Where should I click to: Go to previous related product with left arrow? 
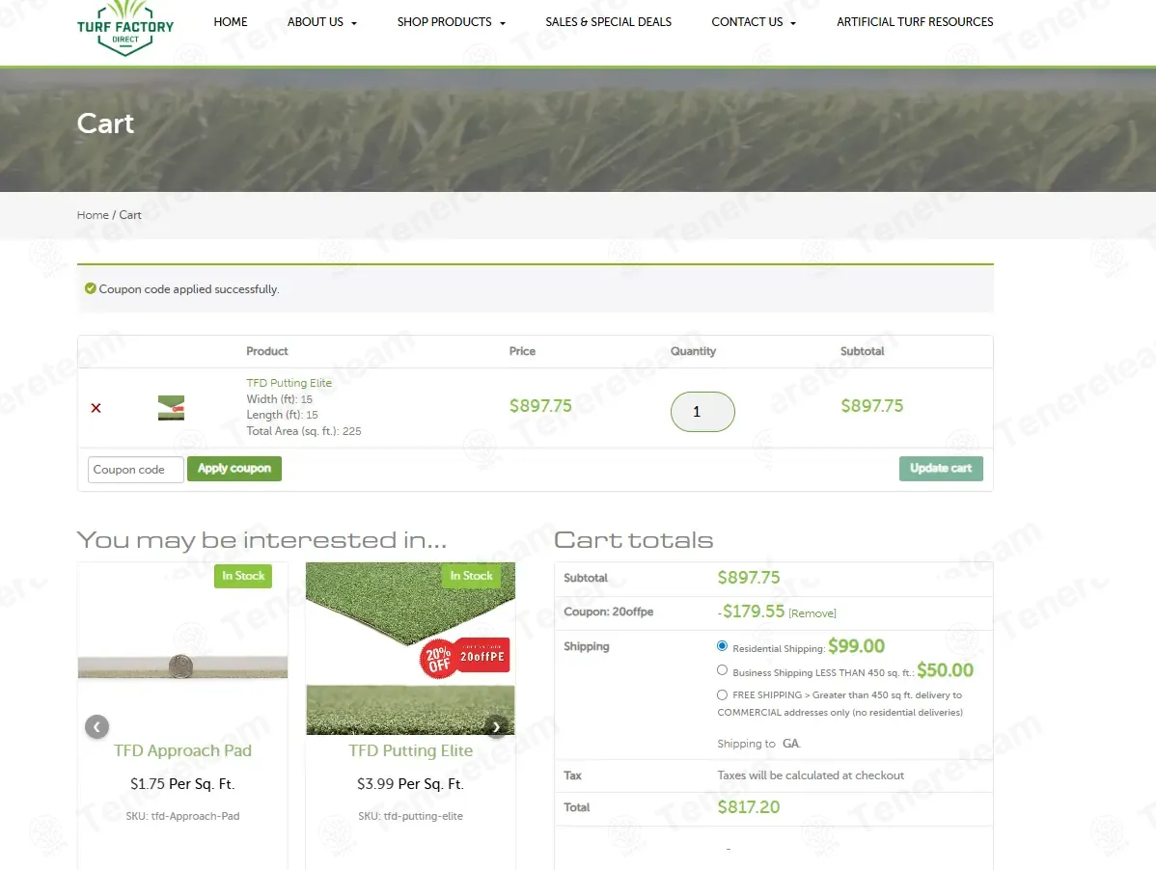tap(96, 727)
